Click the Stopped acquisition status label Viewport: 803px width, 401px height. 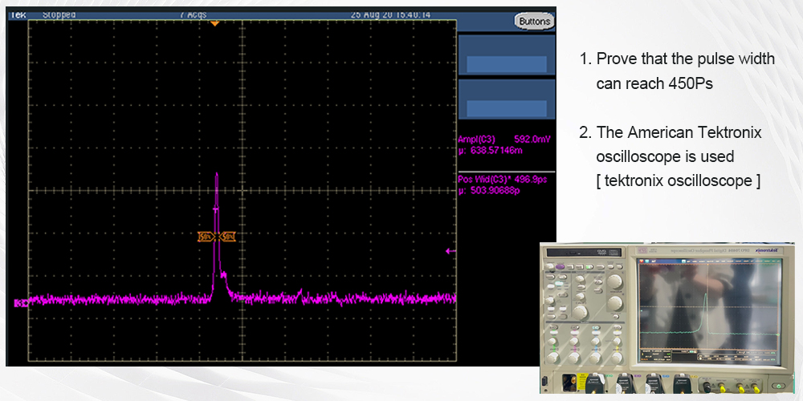[x=59, y=14]
